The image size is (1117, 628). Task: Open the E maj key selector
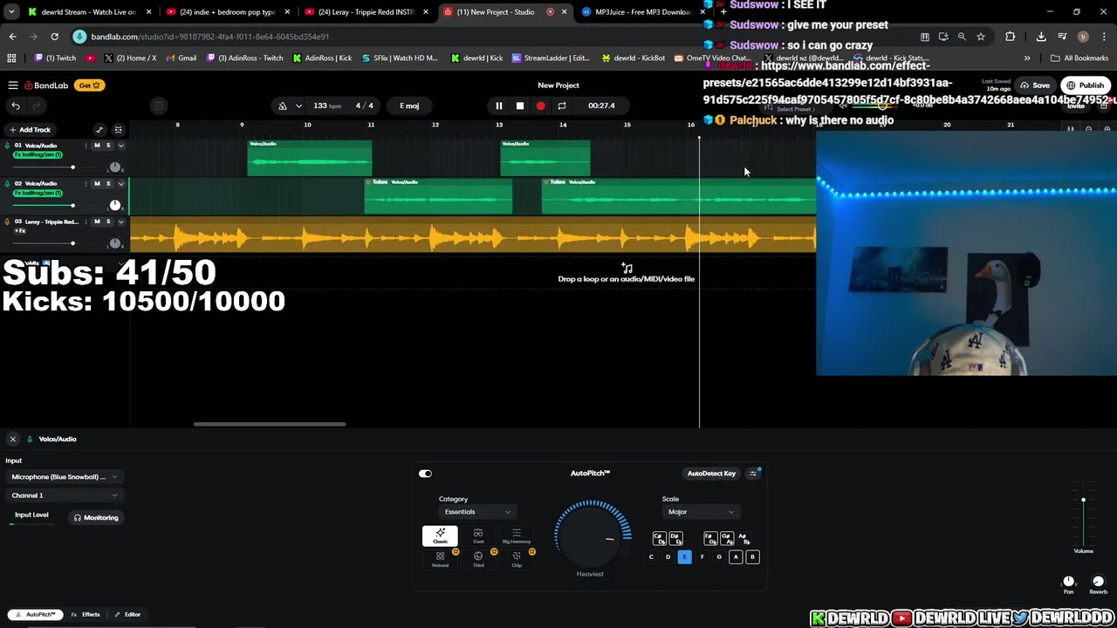(x=409, y=106)
